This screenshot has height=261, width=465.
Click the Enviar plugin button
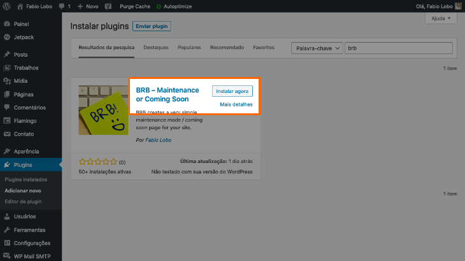152,26
